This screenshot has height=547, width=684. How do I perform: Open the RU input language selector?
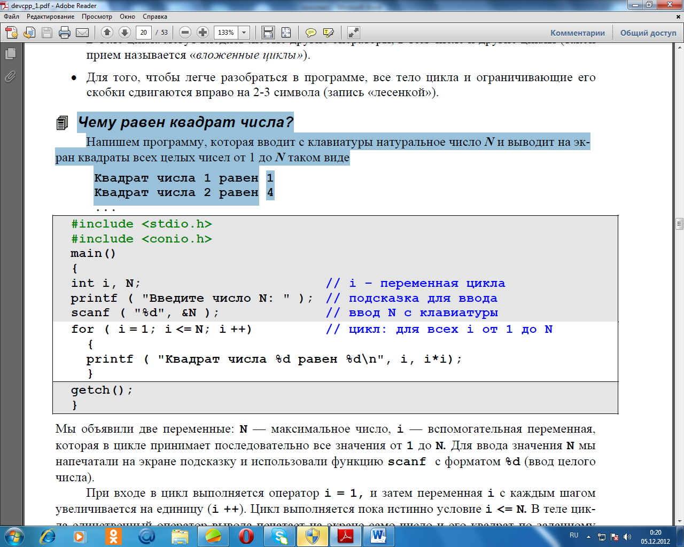(x=574, y=535)
